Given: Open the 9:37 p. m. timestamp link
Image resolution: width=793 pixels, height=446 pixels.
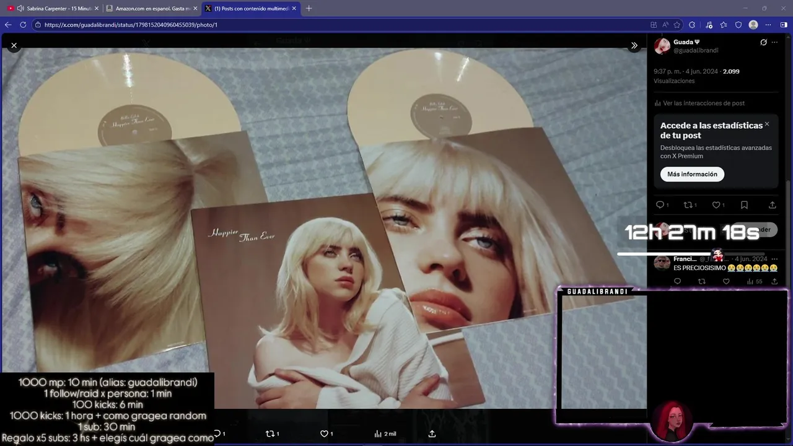Looking at the screenshot, I should coord(686,71).
